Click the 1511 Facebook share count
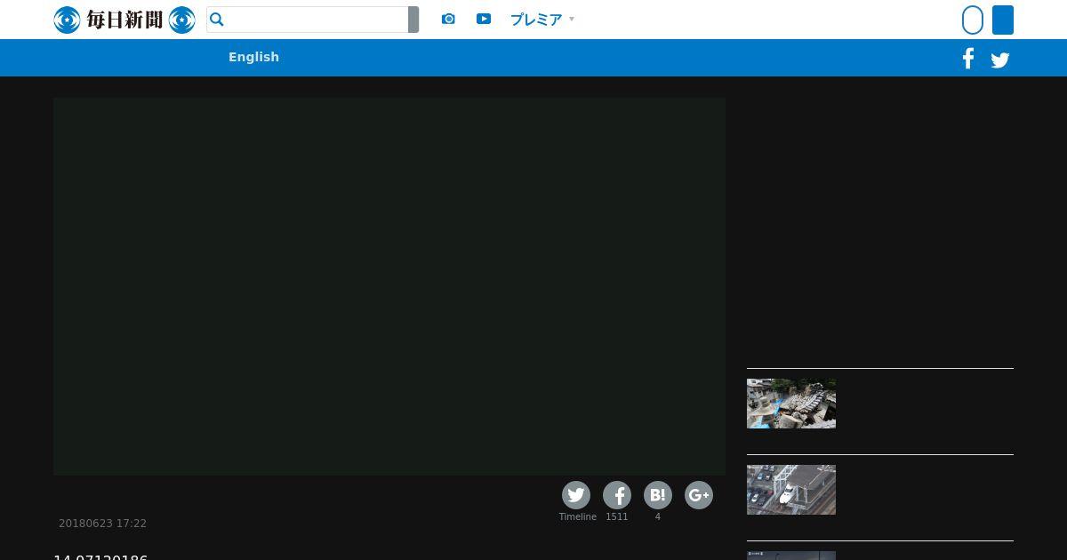Screen dimensions: 1067x560 click(617, 516)
